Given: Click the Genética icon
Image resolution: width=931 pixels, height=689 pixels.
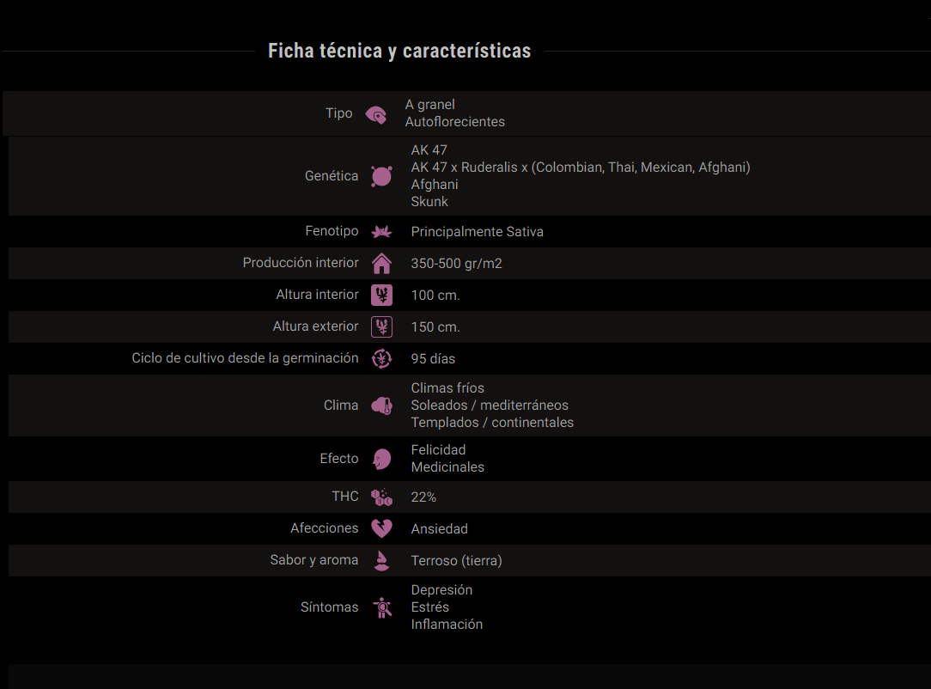Looking at the screenshot, I should pos(381,176).
